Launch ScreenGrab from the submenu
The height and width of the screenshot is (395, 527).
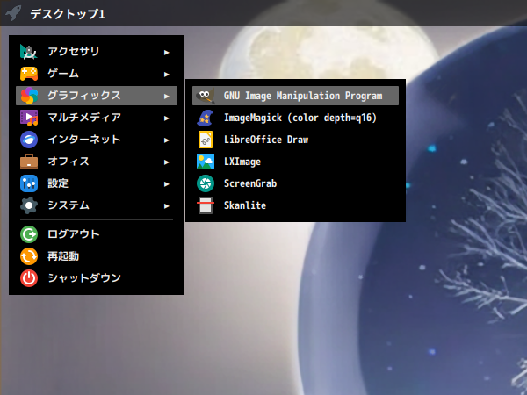point(295,183)
